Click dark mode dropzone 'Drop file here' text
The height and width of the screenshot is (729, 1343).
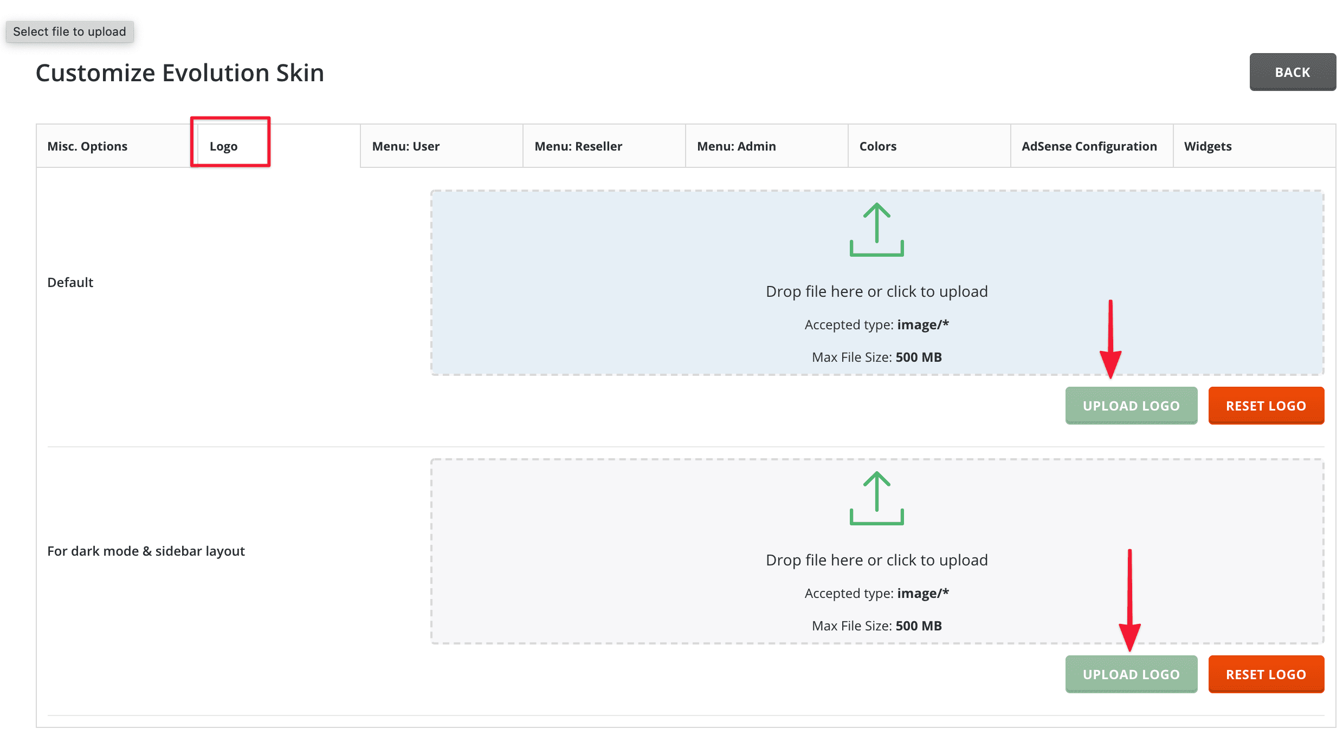coord(876,560)
